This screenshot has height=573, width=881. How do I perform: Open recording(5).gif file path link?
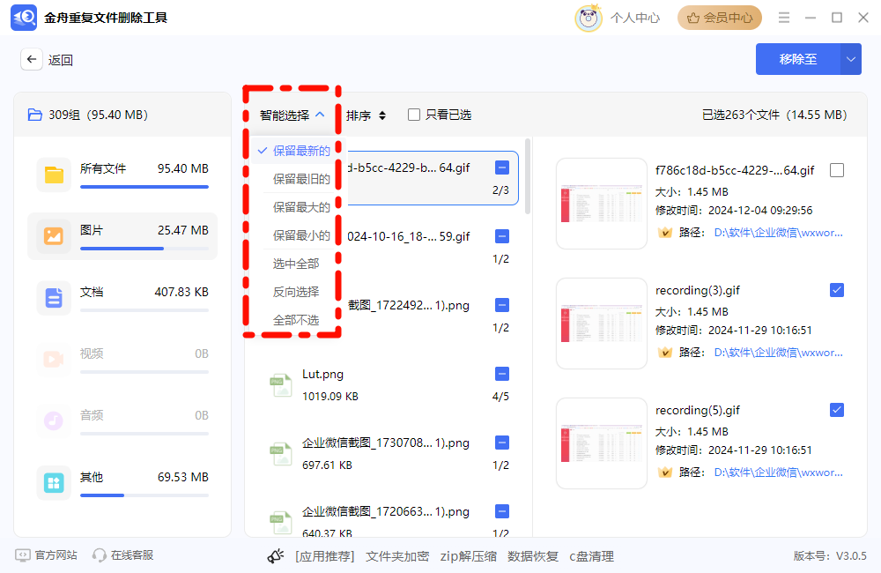click(x=778, y=473)
